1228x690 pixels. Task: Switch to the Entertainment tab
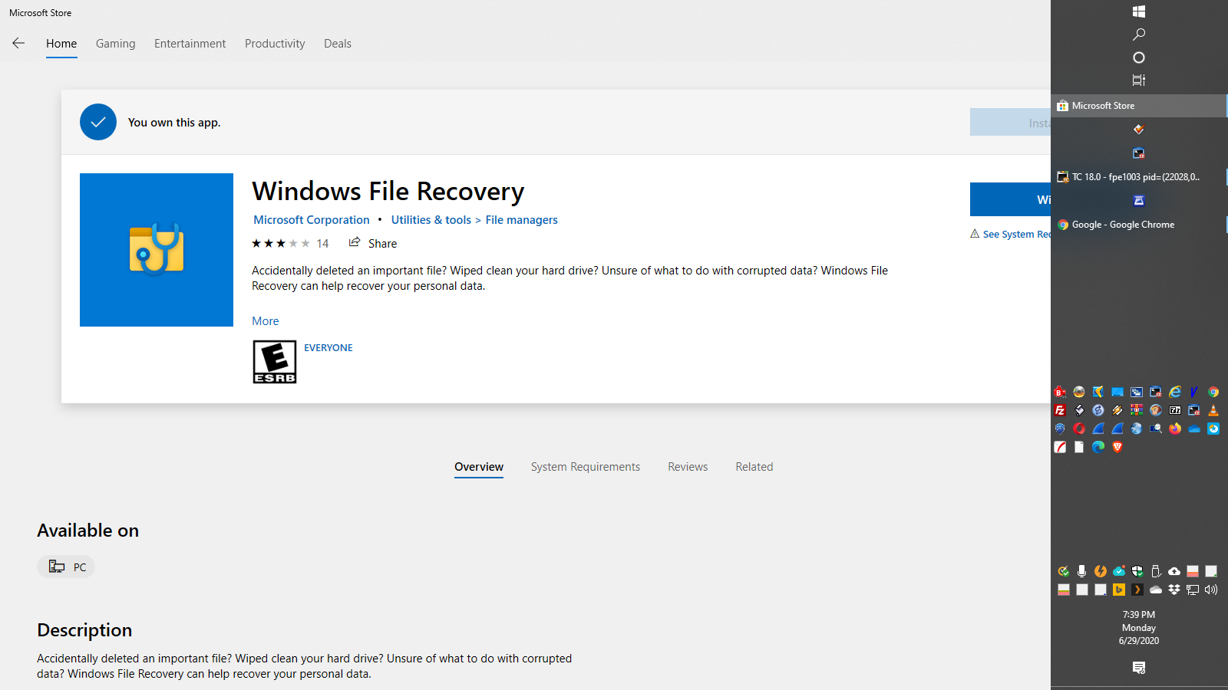pyautogui.click(x=190, y=44)
